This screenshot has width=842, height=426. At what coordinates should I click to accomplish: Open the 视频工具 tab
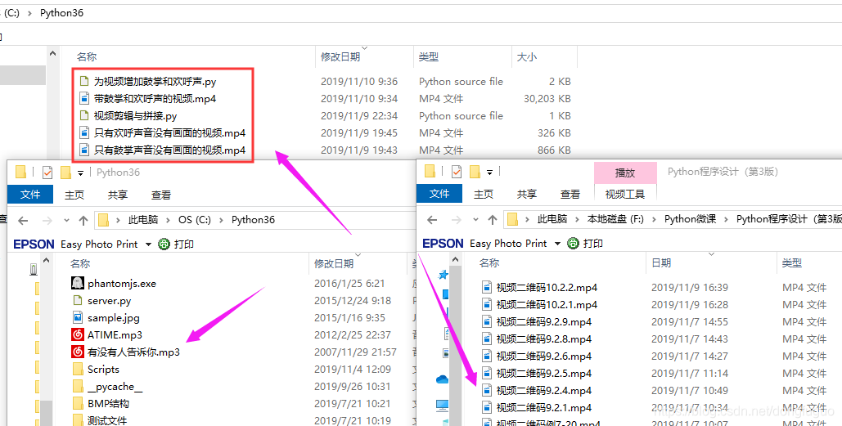pos(625,195)
